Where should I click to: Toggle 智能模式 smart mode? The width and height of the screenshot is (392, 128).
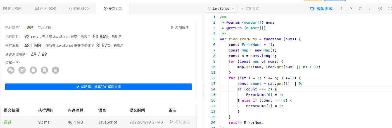(x=250, y=9)
